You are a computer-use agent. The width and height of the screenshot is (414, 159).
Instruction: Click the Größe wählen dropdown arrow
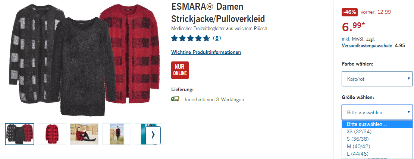pos(408,112)
